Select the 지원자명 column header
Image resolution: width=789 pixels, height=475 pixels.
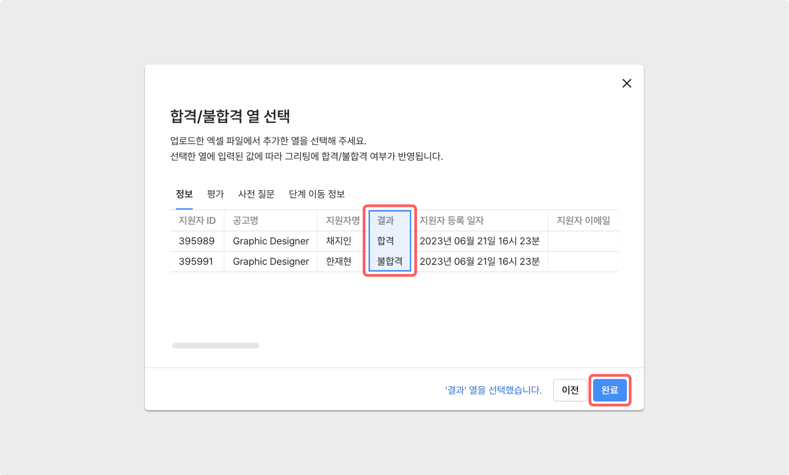[x=343, y=221]
